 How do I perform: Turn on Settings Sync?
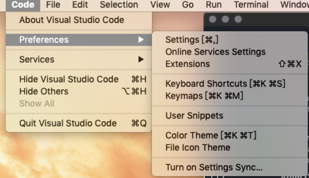(230, 167)
